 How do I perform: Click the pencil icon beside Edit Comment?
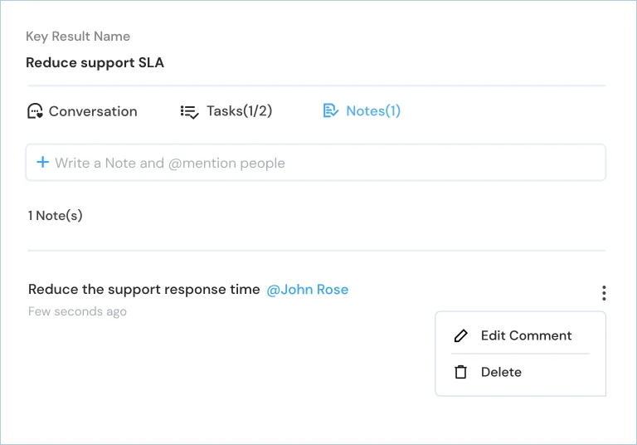click(460, 335)
